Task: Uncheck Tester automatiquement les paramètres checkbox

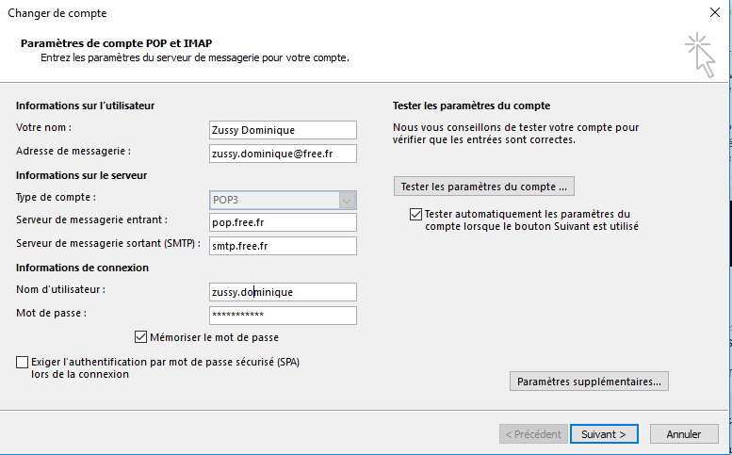Action: point(415,214)
